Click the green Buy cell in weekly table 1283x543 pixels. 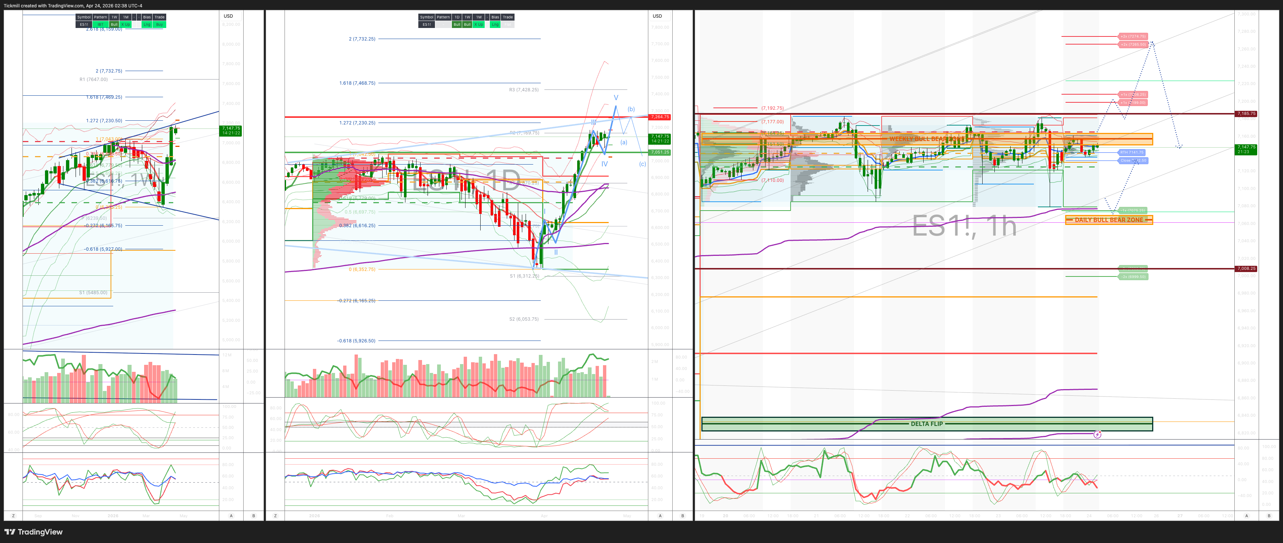pos(159,24)
